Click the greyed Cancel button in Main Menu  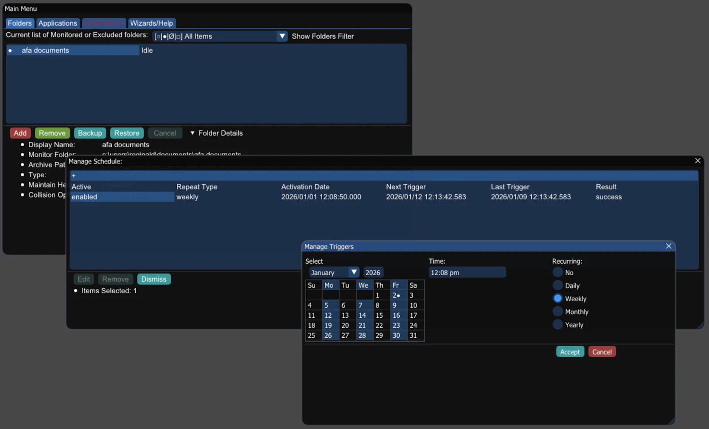[x=165, y=133]
